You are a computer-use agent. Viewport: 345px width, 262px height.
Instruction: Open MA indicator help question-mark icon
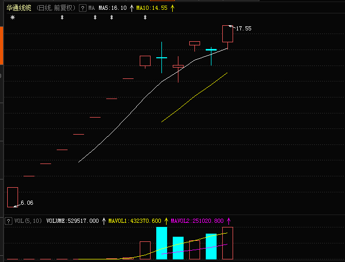coord(83,8)
